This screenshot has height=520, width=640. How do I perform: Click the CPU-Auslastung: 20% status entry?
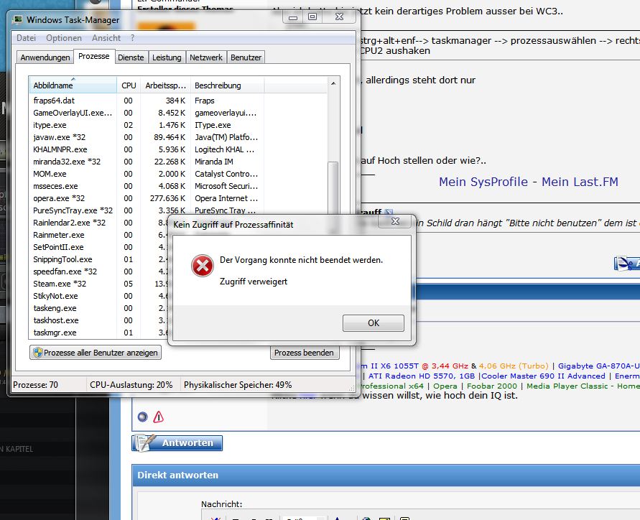pyautogui.click(x=131, y=385)
